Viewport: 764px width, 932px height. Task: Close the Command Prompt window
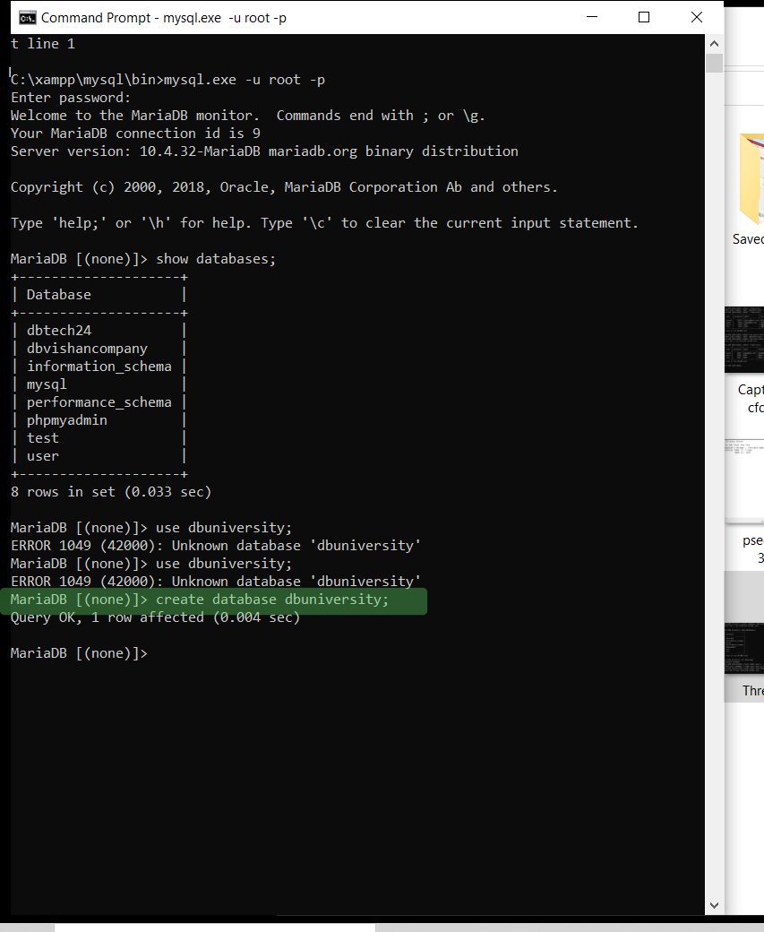[x=696, y=17]
